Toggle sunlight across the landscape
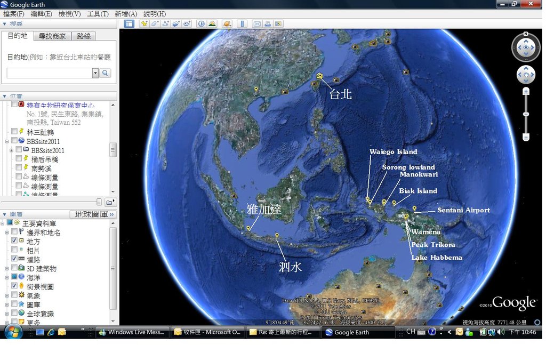Image resolution: width=546 pixels, height=345 pixels. (212, 23)
